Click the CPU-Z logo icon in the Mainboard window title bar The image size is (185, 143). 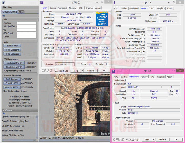(x=114, y=71)
